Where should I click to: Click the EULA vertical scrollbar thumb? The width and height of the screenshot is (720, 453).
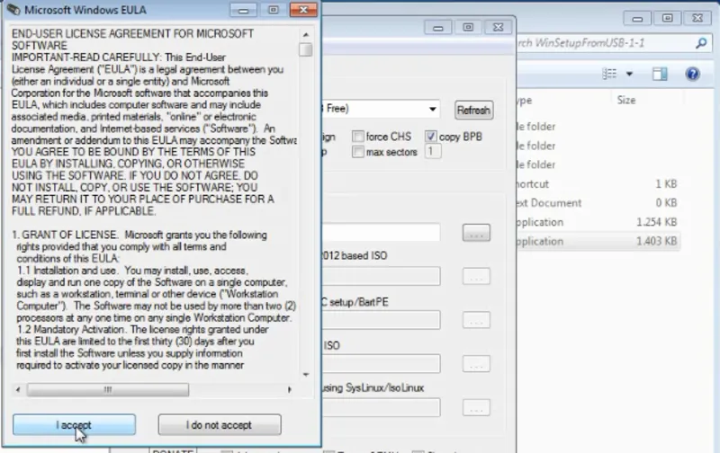pos(306,49)
